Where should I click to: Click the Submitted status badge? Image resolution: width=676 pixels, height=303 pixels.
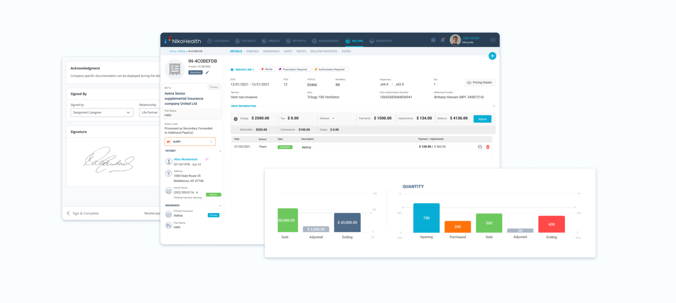pos(195,73)
